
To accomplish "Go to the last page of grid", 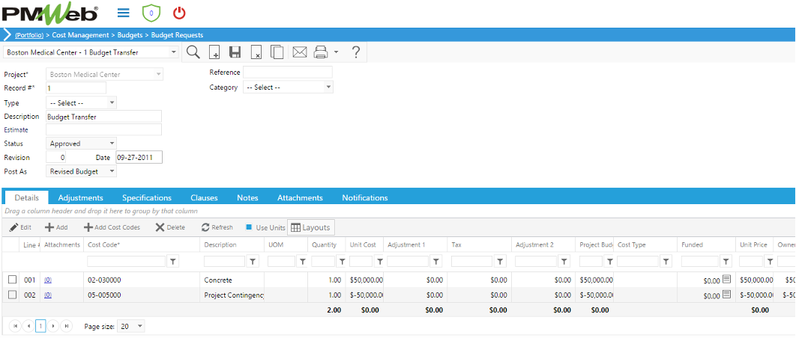I will click(66, 326).
